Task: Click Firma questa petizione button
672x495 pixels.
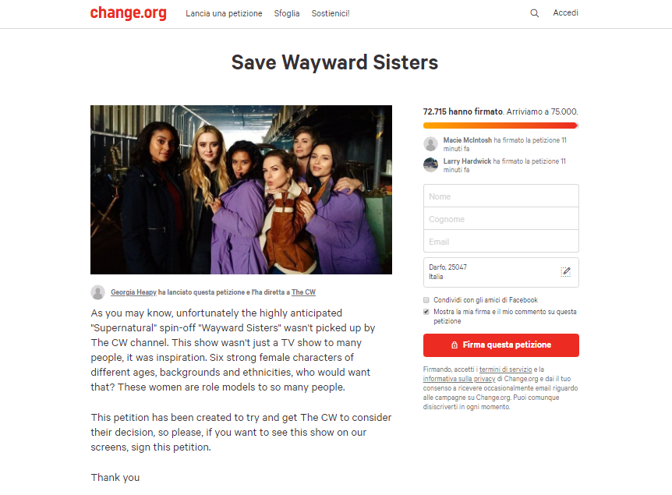Action: click(x=501, y=345)
